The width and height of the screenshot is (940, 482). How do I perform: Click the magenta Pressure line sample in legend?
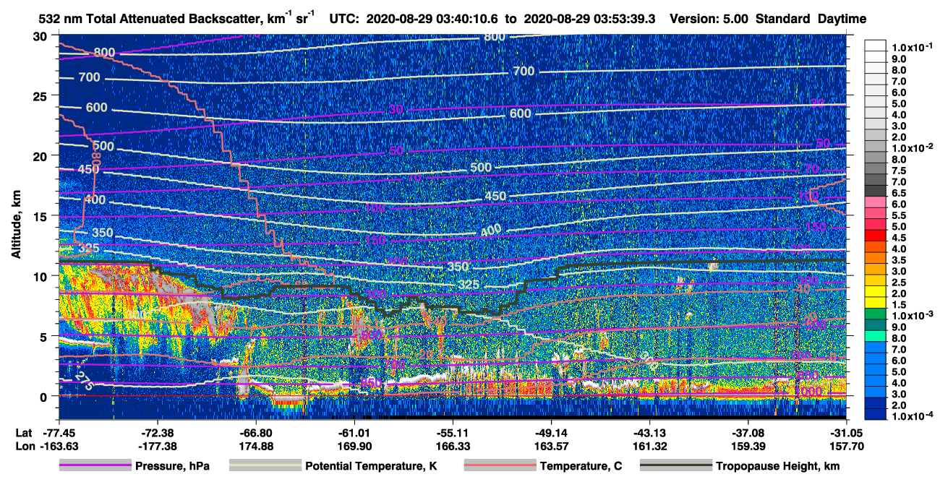[95, 466]
